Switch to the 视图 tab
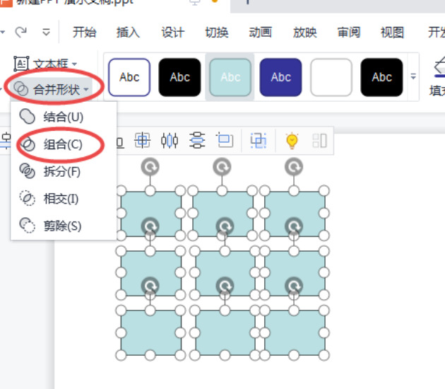 pyautogui.click(x=392, y=32)
